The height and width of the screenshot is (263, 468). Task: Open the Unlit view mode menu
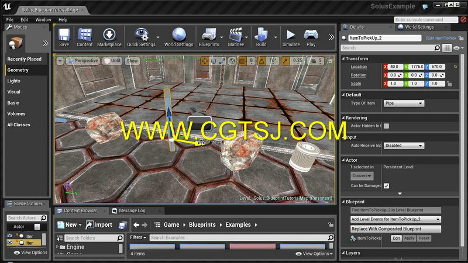[x=112, y=61]
